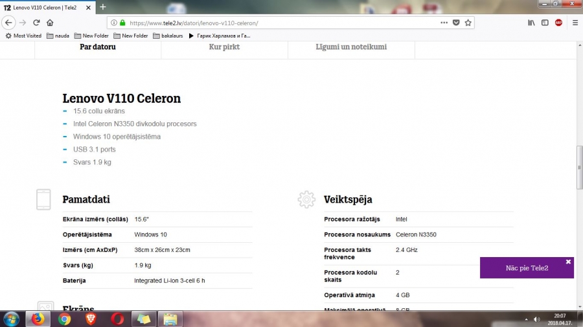This screenshot has width=583, height=327.
Task: Click the 'Celeron N3350' processor value
Action: 416,234
